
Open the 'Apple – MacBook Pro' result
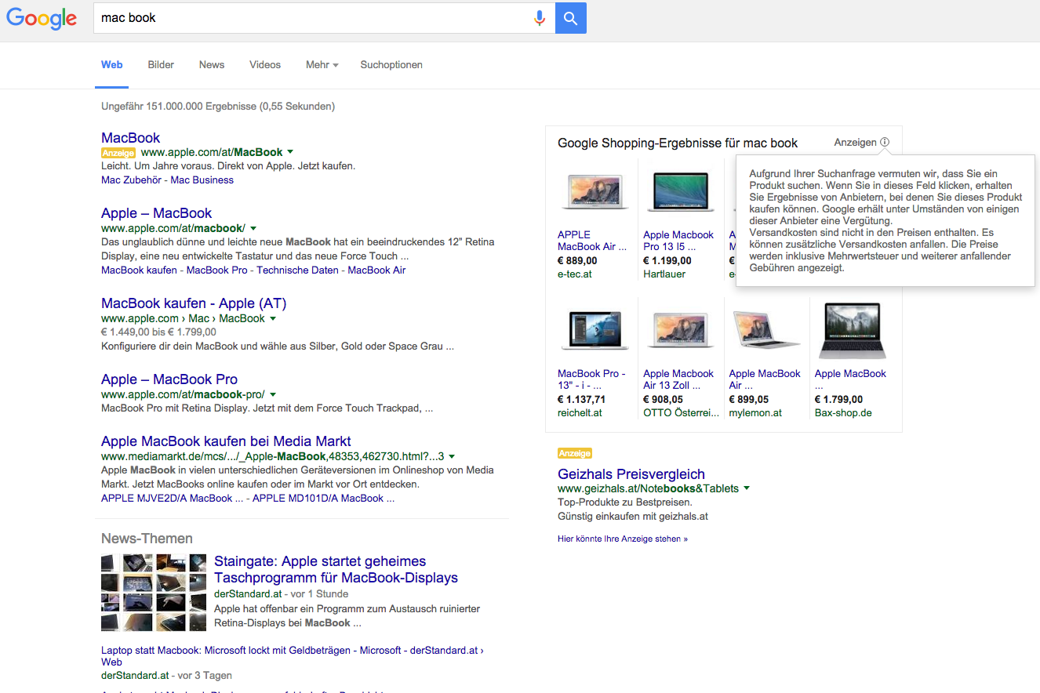click(x=169, y=379)
